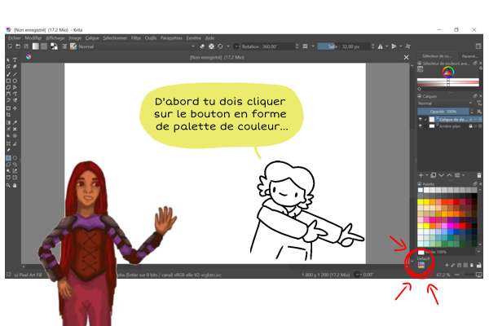Expand the White 100% color name dropdown
489x326 pixels.
click(x=477, y=252)
